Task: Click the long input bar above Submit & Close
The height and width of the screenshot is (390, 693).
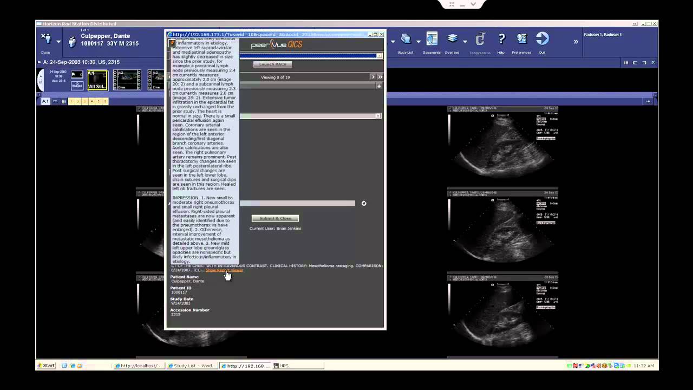Action: coord(297,204)
